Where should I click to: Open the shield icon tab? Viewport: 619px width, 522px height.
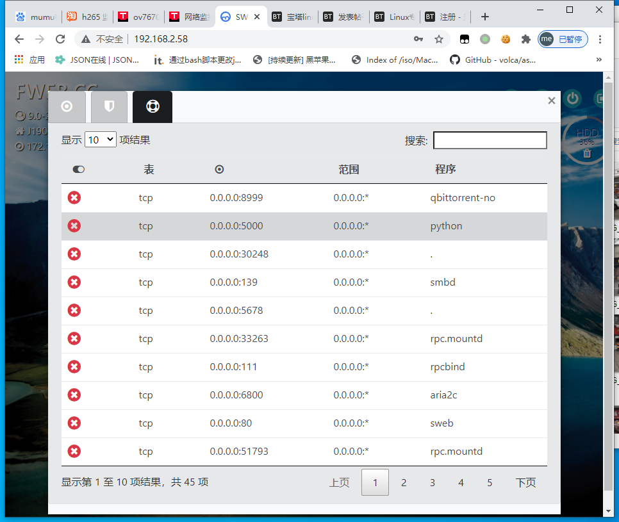coord(109,107)
